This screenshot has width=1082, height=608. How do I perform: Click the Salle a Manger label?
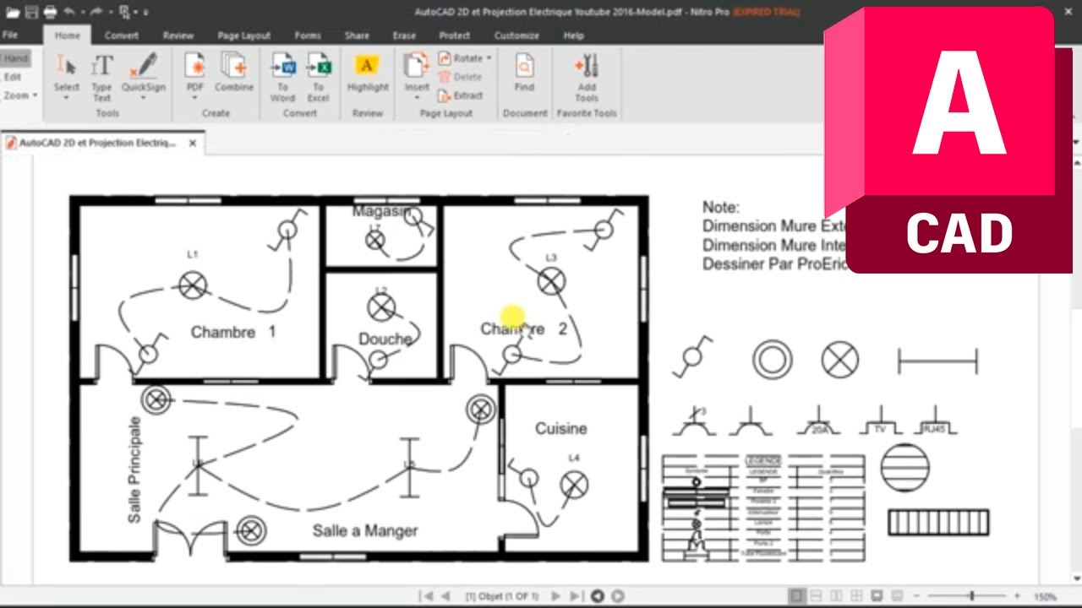pos(365,530)
